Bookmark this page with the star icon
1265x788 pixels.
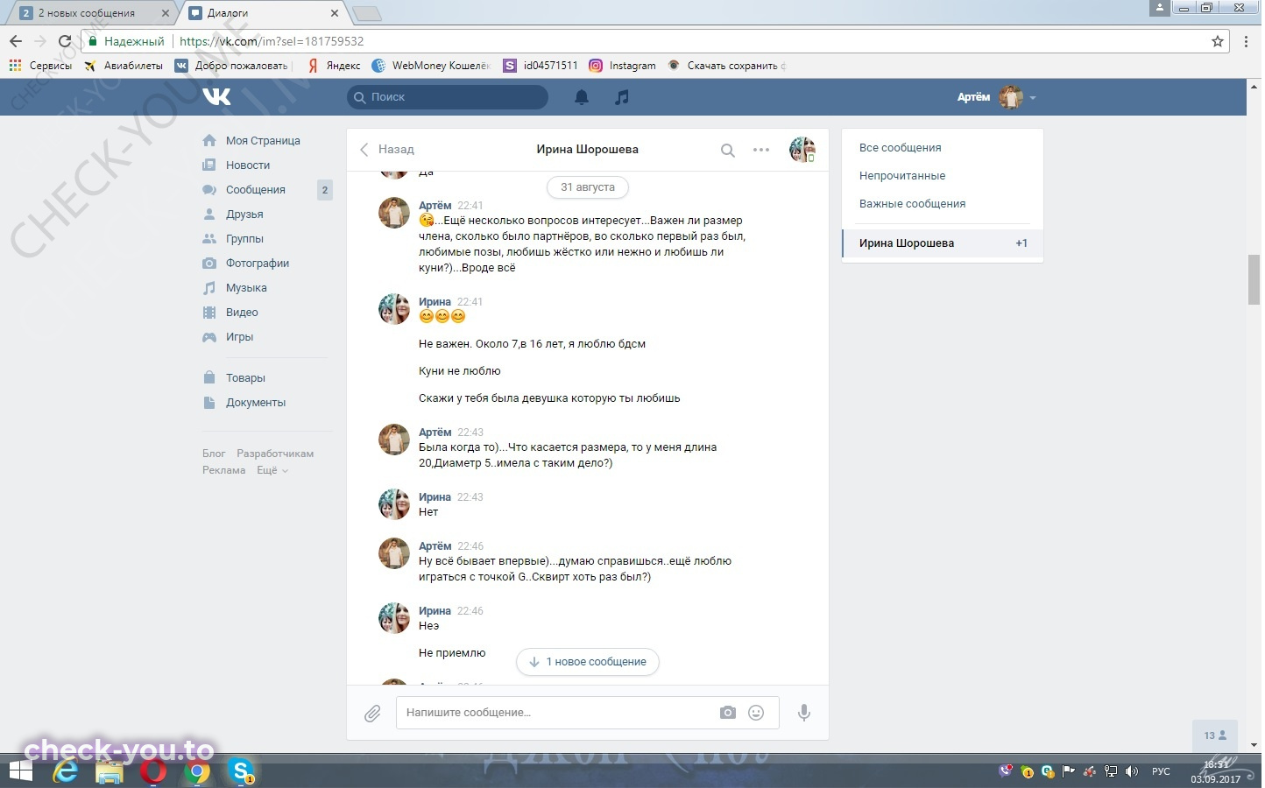pos(1217,41)
